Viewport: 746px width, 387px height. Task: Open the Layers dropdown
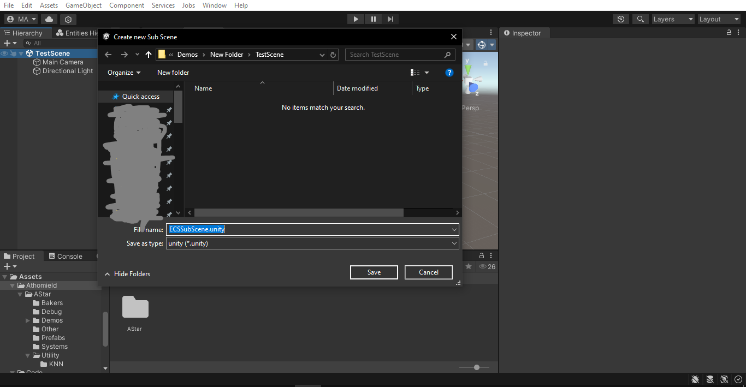[x=673, y=19]
